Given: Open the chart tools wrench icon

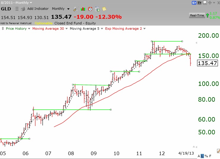Looking at the screenshot, I should (x=76, y=9).
